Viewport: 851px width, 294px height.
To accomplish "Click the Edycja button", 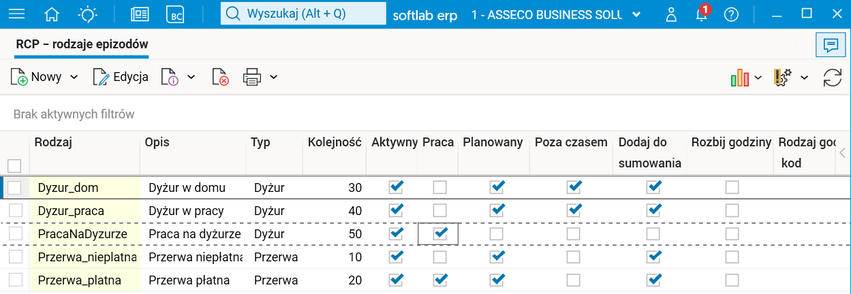I will [x=121, y=78].
